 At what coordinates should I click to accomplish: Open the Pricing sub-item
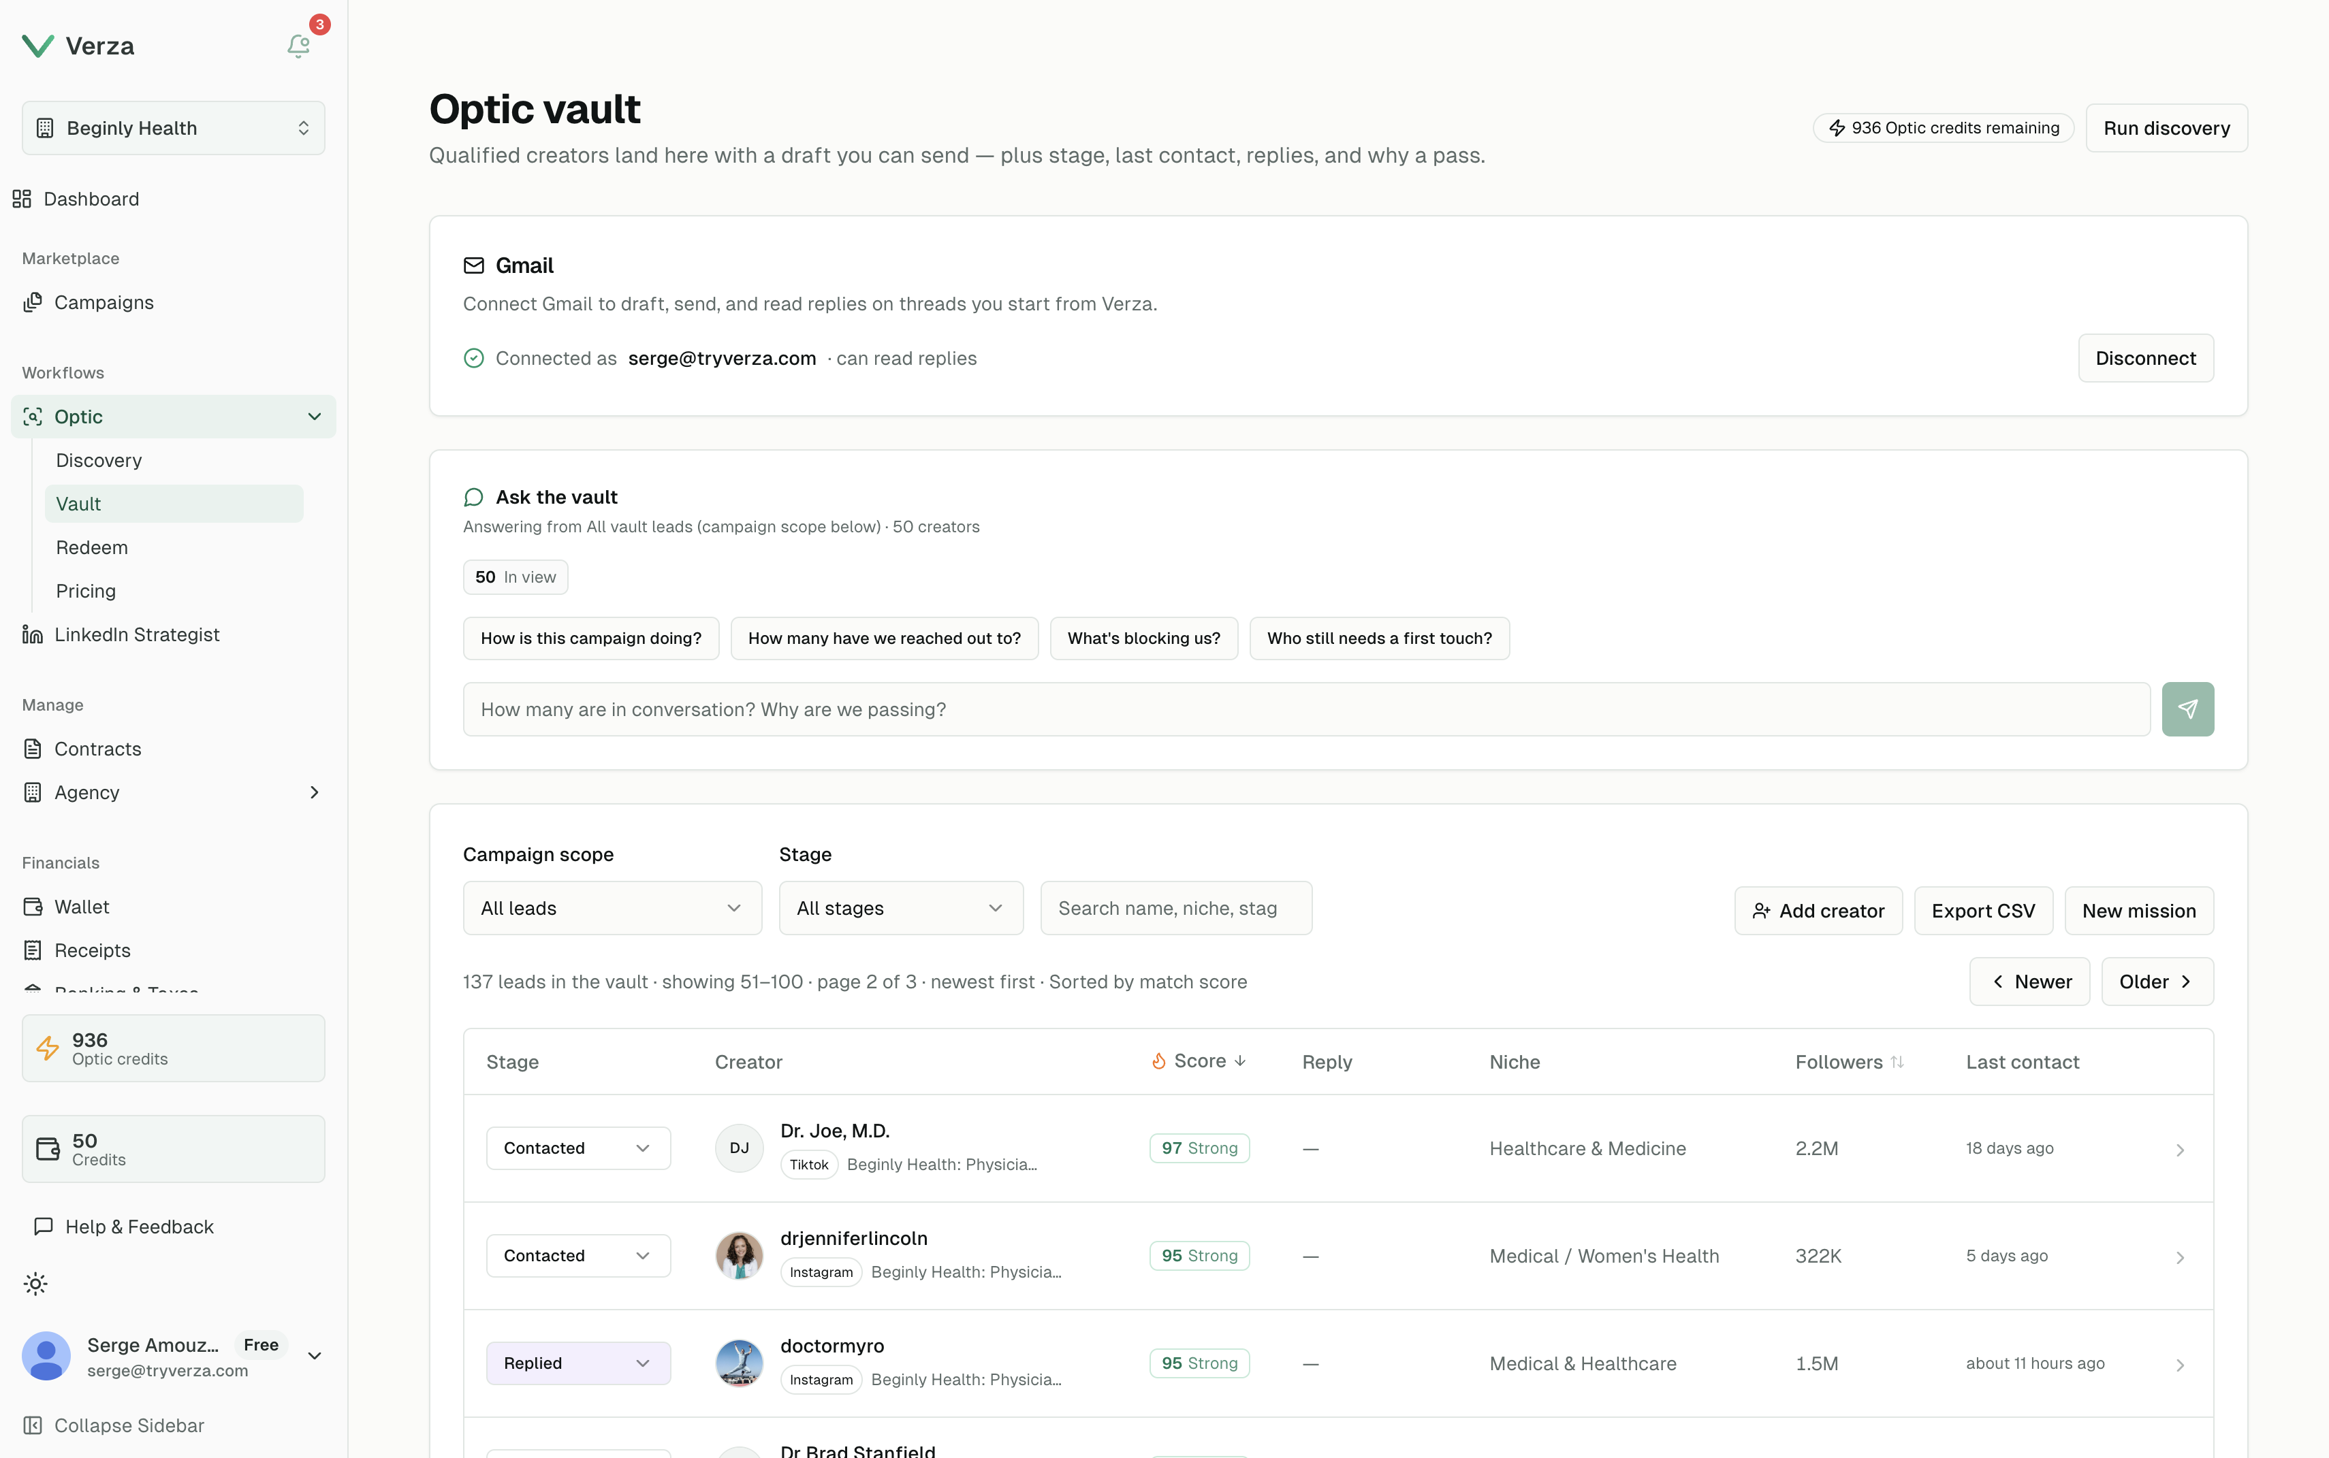tap(86, 590)
